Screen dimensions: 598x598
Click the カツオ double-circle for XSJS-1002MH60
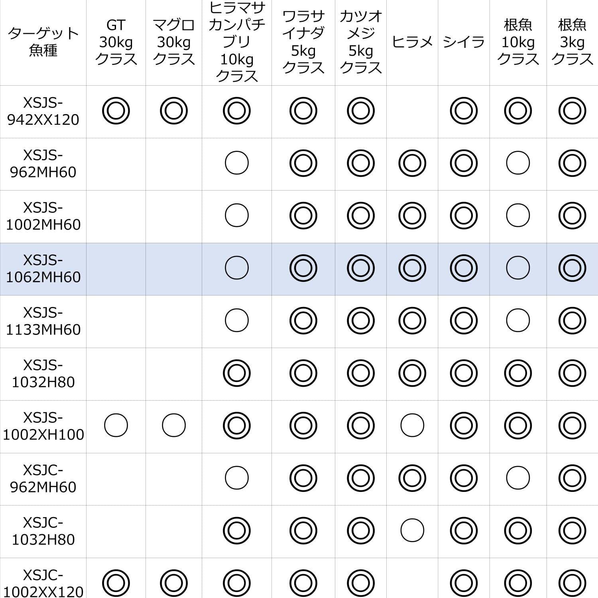(361, 215)
